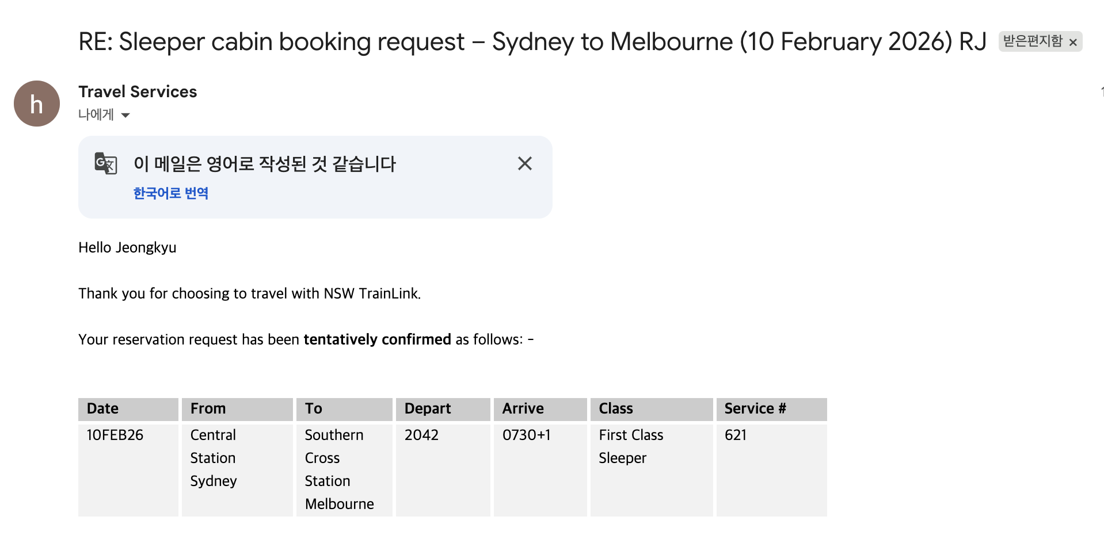
Task: Click the Google Translate icon in banner
Action: coord(106,163)
